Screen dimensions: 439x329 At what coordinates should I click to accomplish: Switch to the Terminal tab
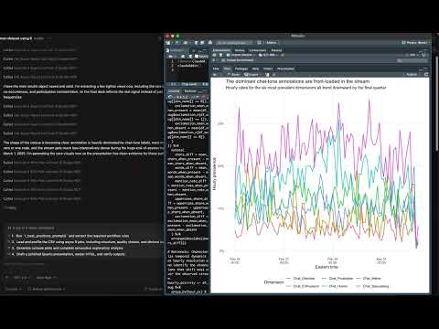tap(190, 91)
